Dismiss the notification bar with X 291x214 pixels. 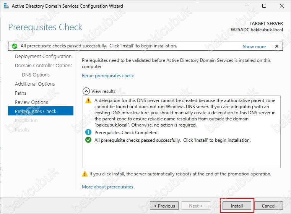click(x=277, y=46)
